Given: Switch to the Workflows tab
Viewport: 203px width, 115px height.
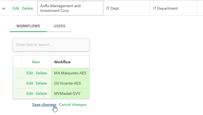Looking at the screenshot, I should tap(28, 26).
